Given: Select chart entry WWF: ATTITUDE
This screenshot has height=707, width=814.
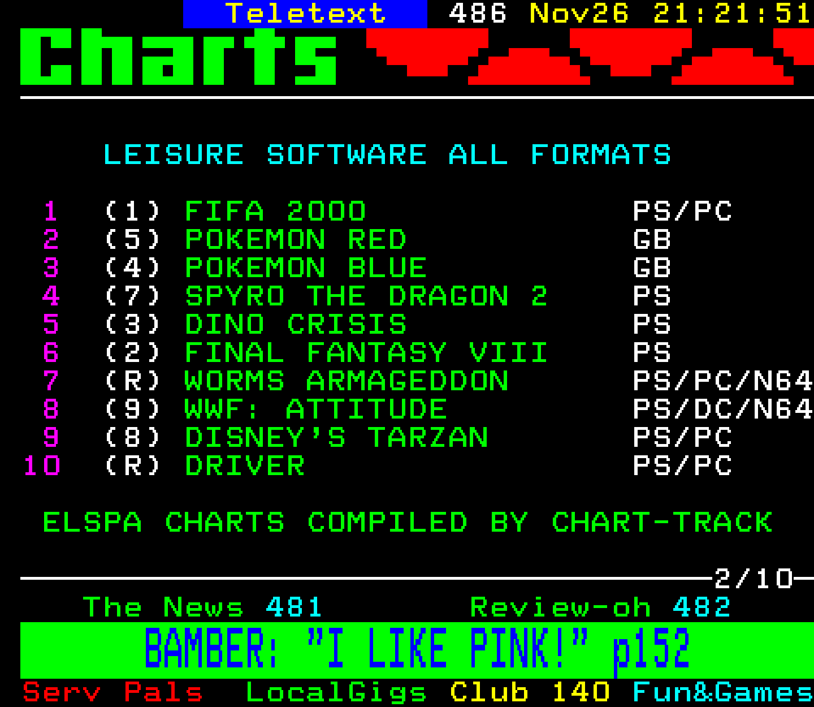Looking at the screenshot, I should pyautogui.click(x=316, y=409).
